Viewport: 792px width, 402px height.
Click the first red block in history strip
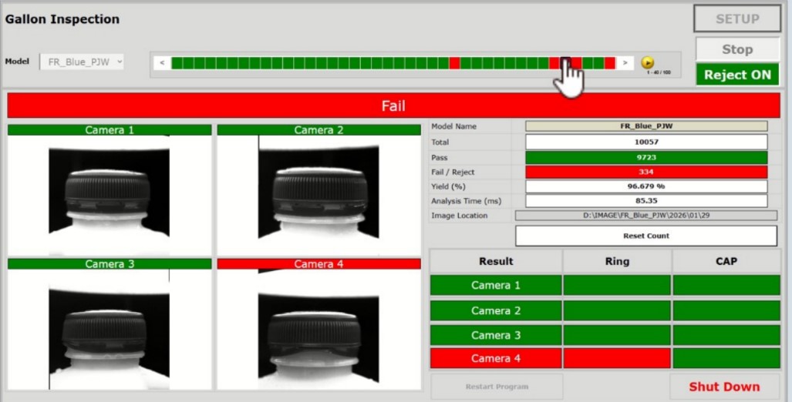[454, 63]
